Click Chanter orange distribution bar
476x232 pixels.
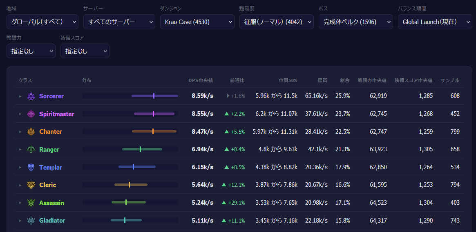(x=154, y=131)
